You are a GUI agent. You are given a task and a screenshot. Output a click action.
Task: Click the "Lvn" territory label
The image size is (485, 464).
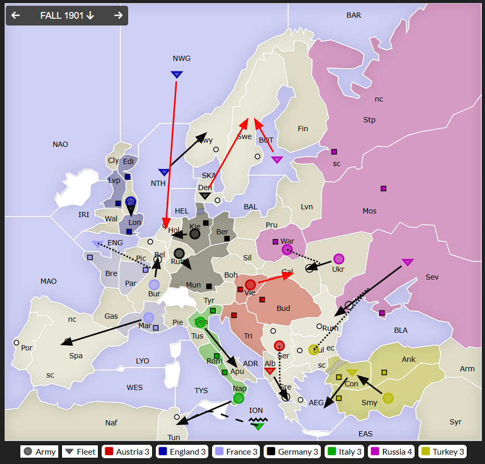(307, 207)
